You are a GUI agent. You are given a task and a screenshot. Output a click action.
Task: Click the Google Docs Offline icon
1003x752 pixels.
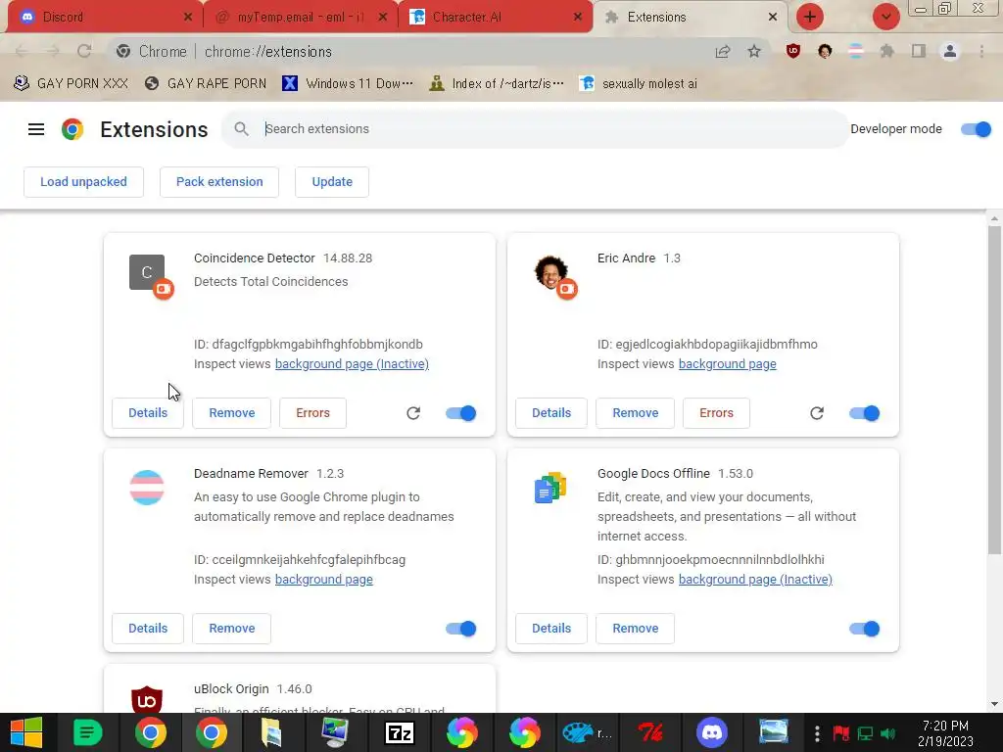coord(550,488)
